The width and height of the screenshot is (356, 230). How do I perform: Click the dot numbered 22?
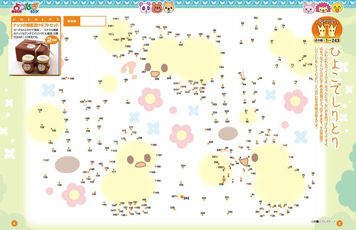pyautogui.click(x=313, y=175)
